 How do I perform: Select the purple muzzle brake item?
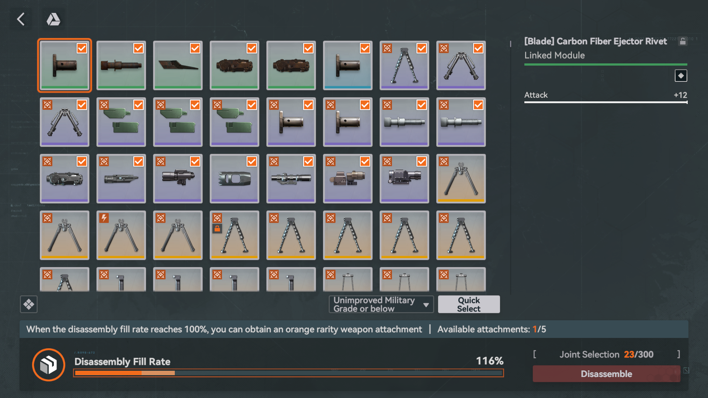[235, 179]
